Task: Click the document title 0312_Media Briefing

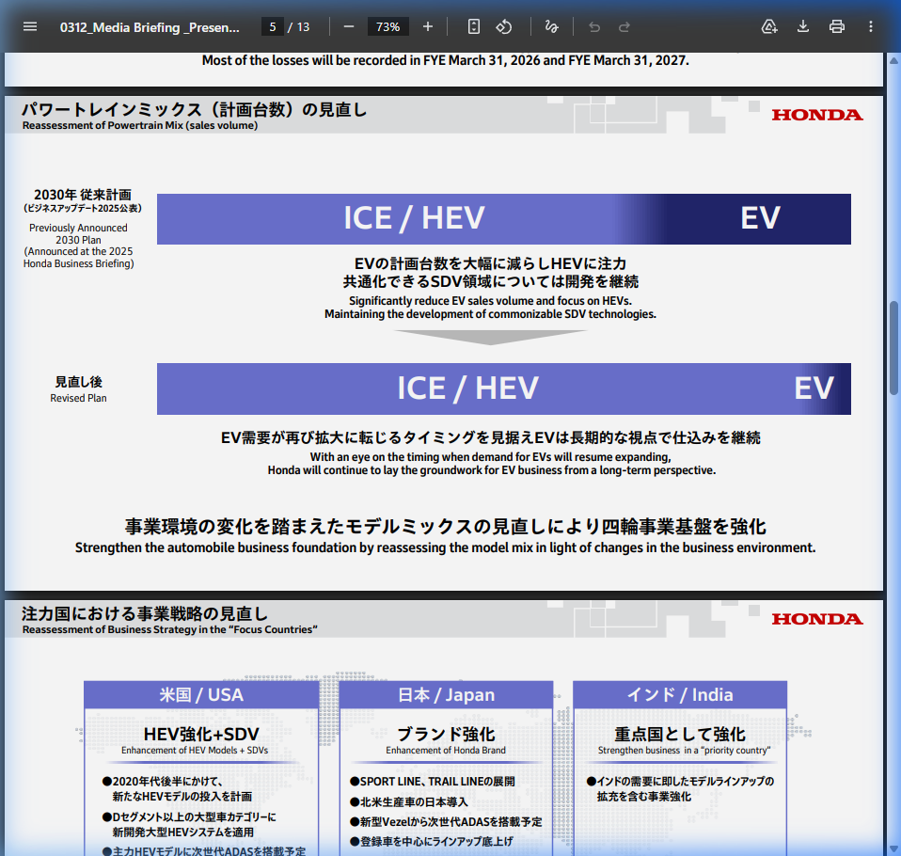Action: (150, 27)
